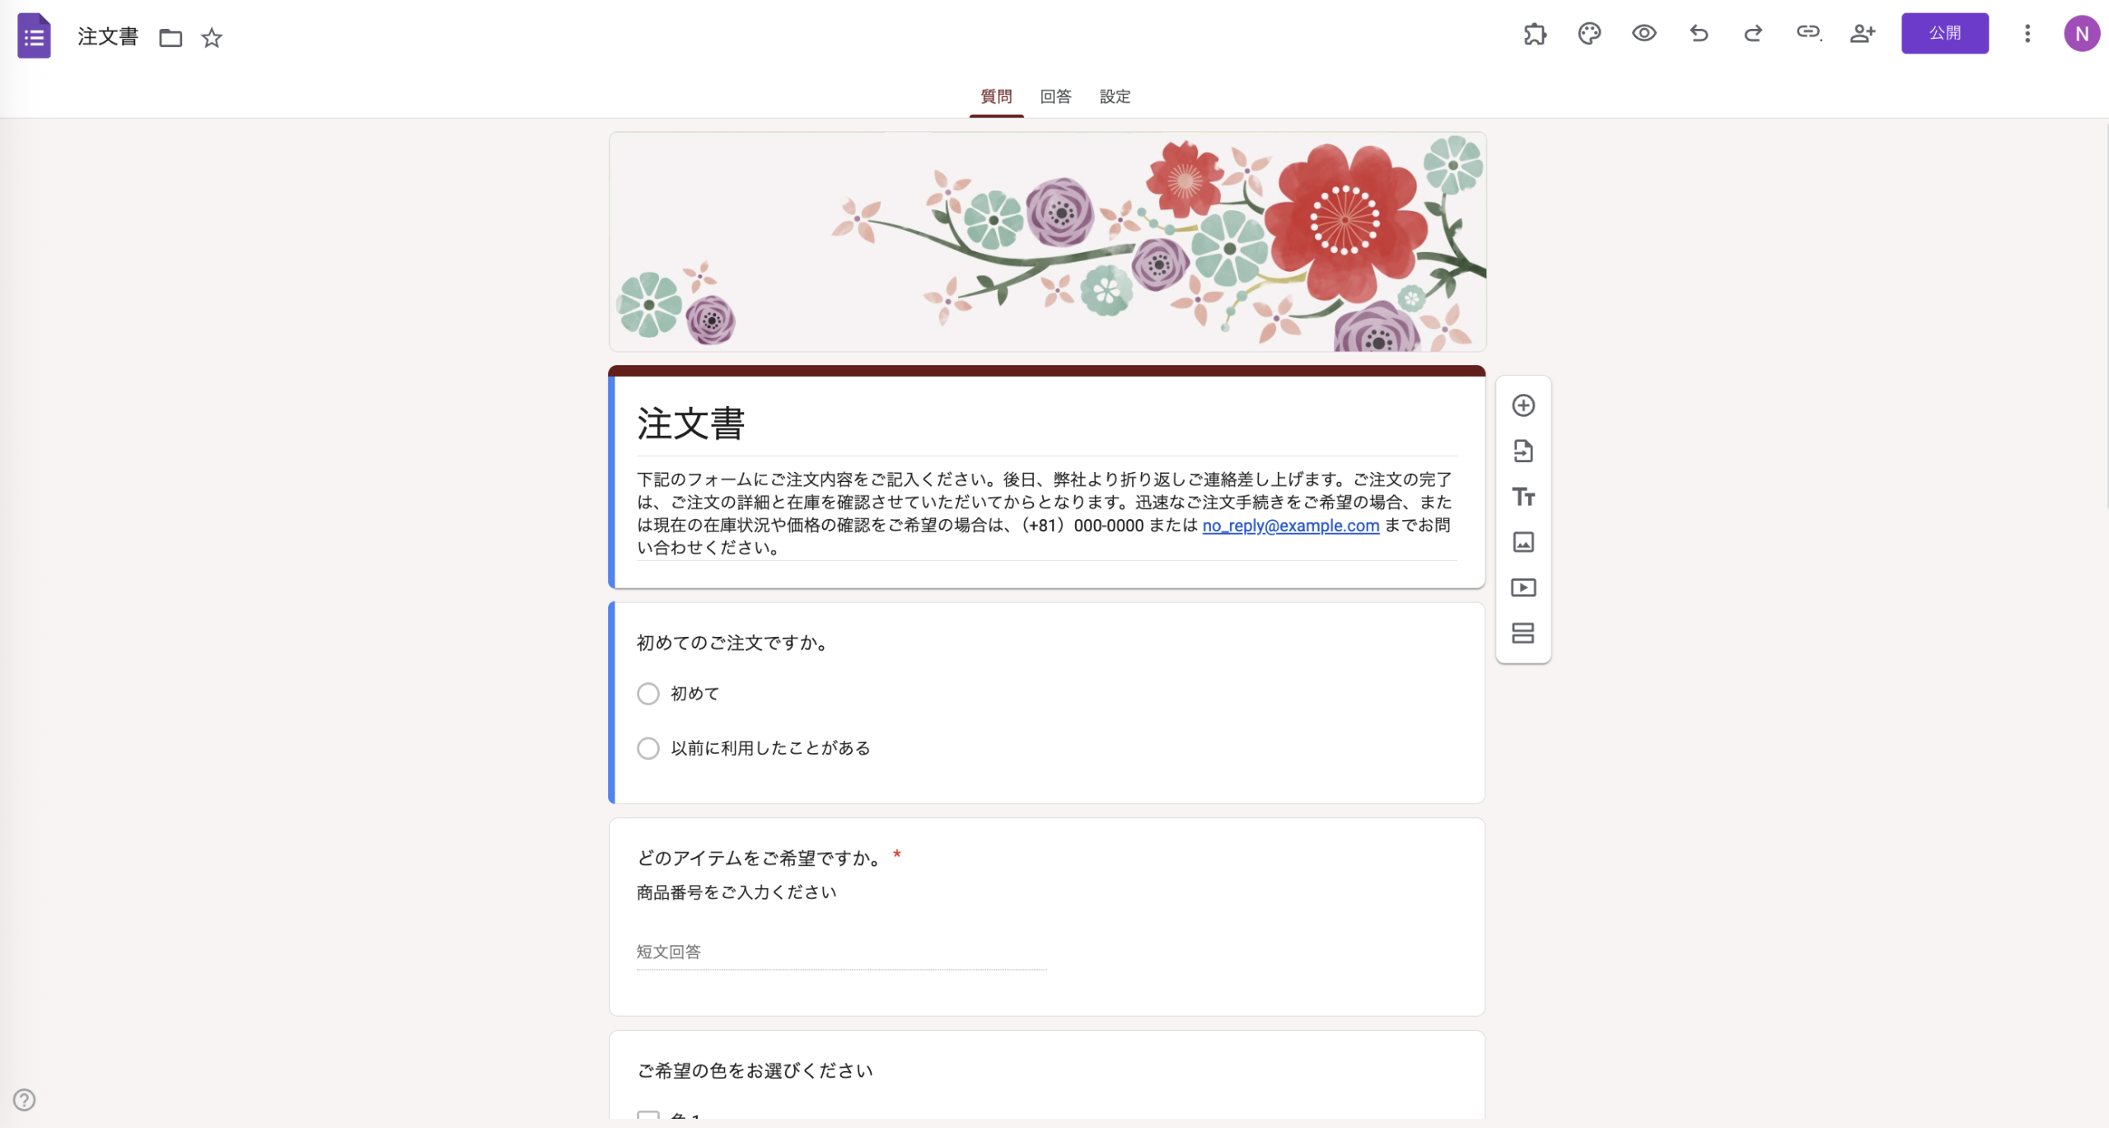Viewport: 2109px width, 1128px height.
Task: Open add-ons with the puzzle icon
Action: pyautogui.click(x=1534, y=33)
